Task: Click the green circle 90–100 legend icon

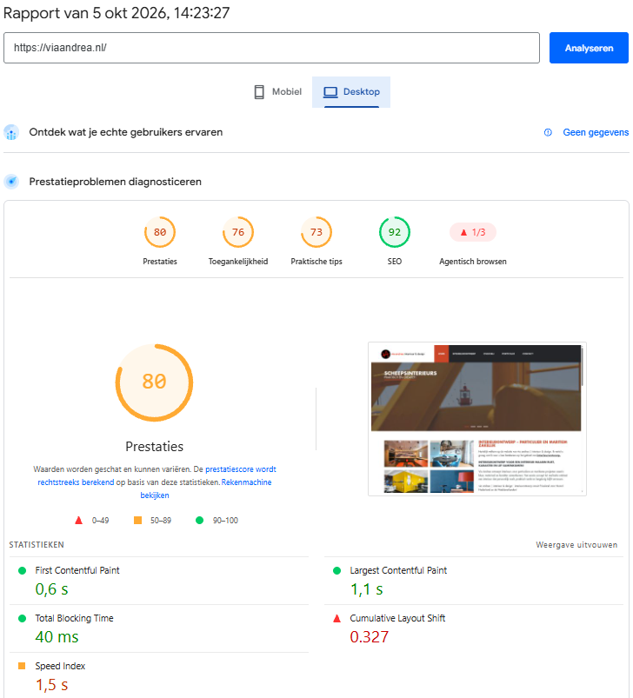Action: pos(199,520)
